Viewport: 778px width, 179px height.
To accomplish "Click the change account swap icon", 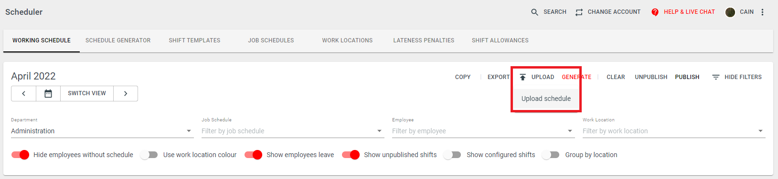I will tap(579, 12).
